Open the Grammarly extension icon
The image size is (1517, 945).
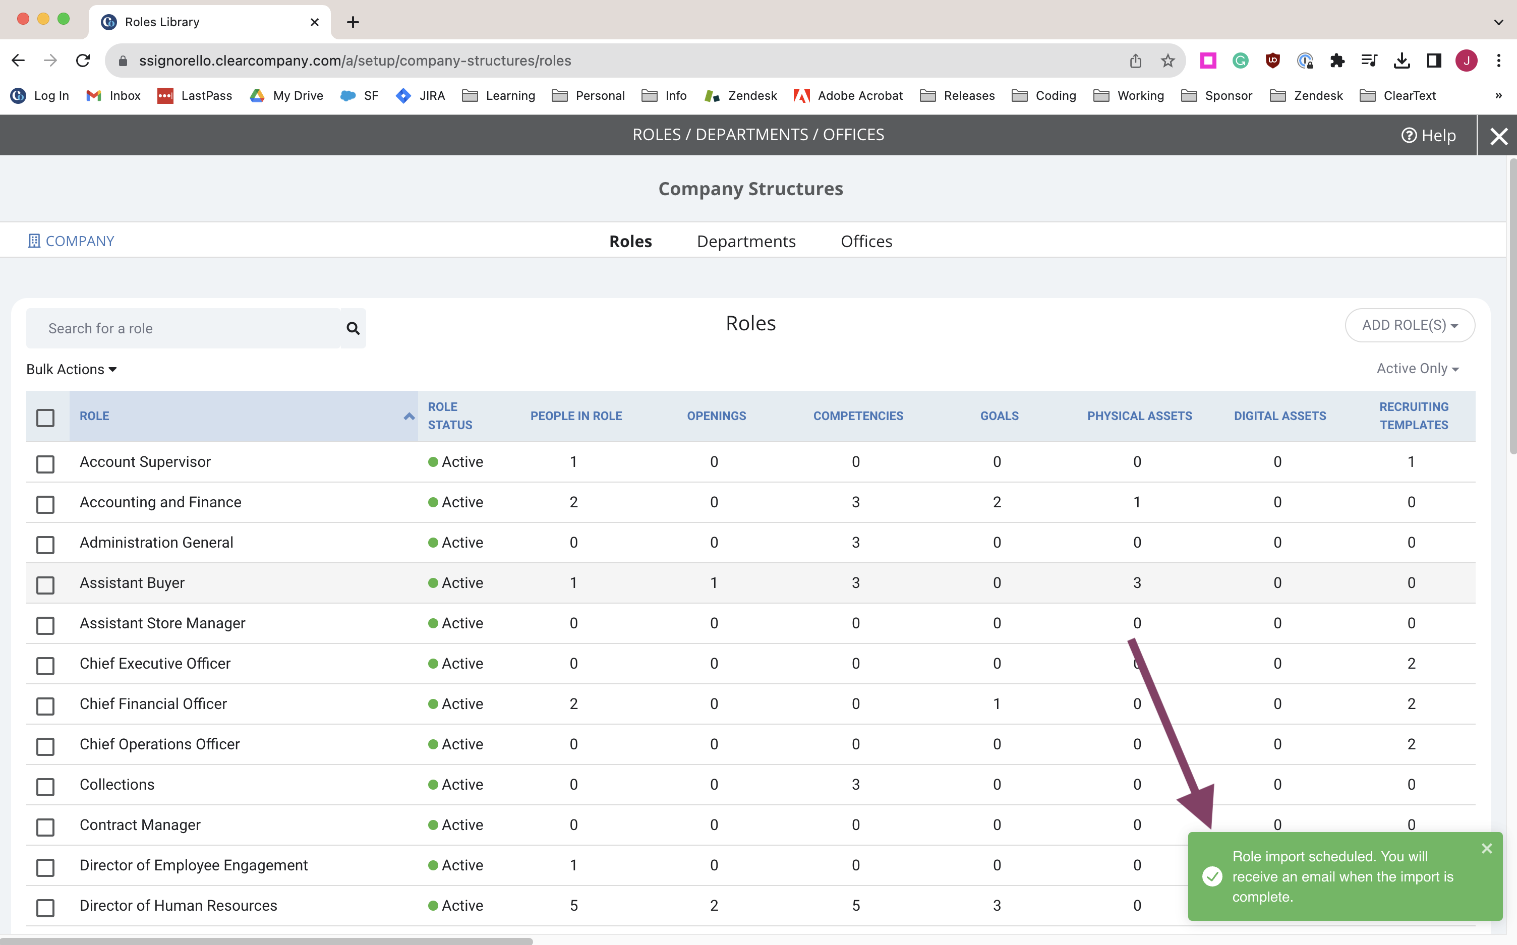[x=1240, y=61]
